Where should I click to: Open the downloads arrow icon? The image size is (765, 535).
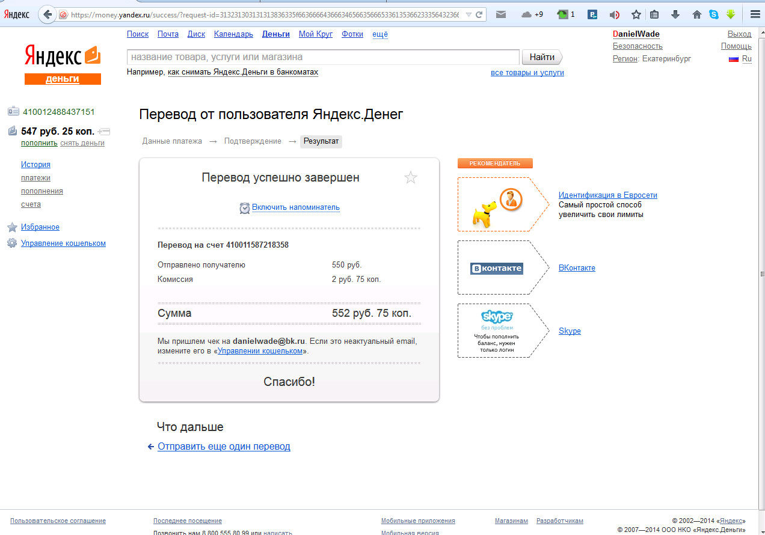click(675, 14)
